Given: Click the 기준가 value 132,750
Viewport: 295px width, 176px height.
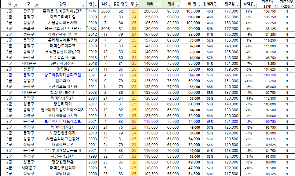Looking at the screenshot, I should 270,12.
